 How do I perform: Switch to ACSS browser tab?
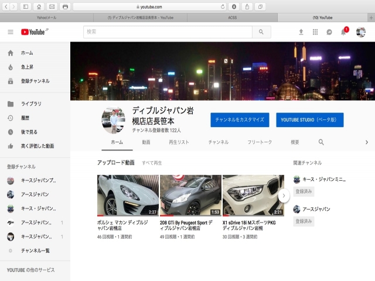tap(232, 18)
